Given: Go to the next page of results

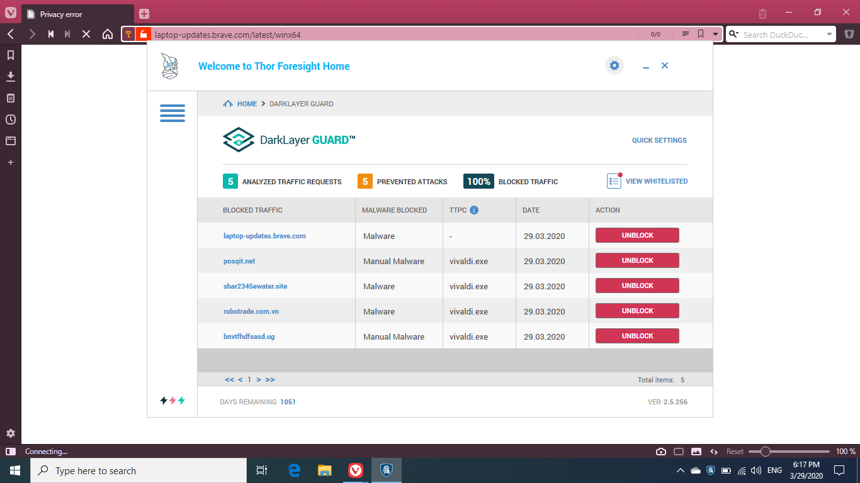Looking at the screenshot, I should click(259, 380).
